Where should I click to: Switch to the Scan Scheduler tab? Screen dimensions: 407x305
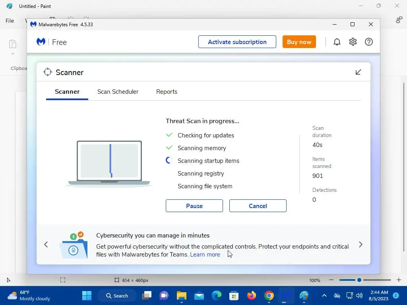pyautogui.click(x=118, y=92)
